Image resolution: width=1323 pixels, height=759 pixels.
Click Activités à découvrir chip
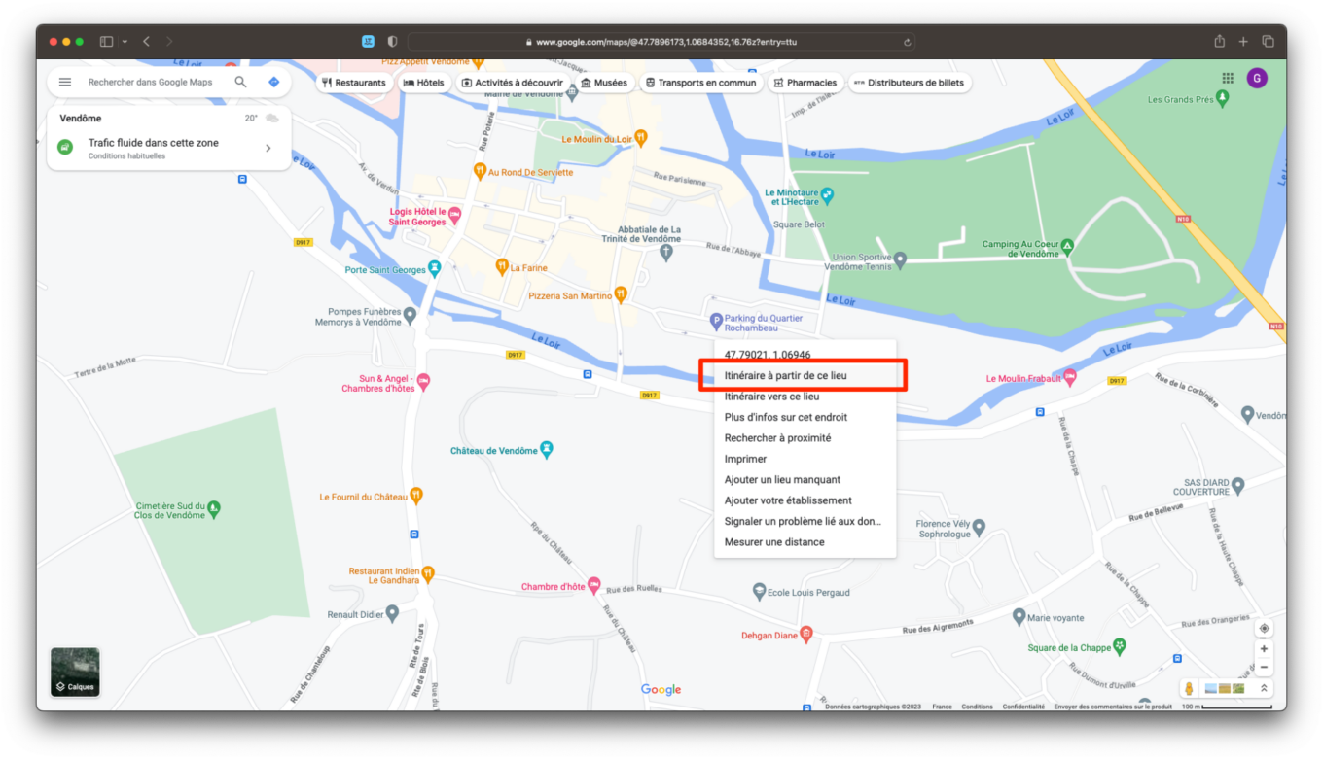(x=512, y=83)
